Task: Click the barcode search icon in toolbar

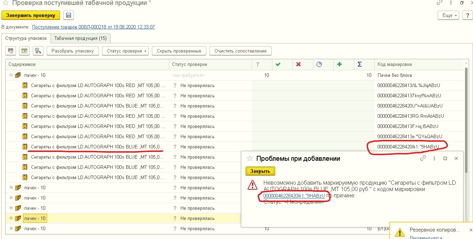Action: coord(11,51)
